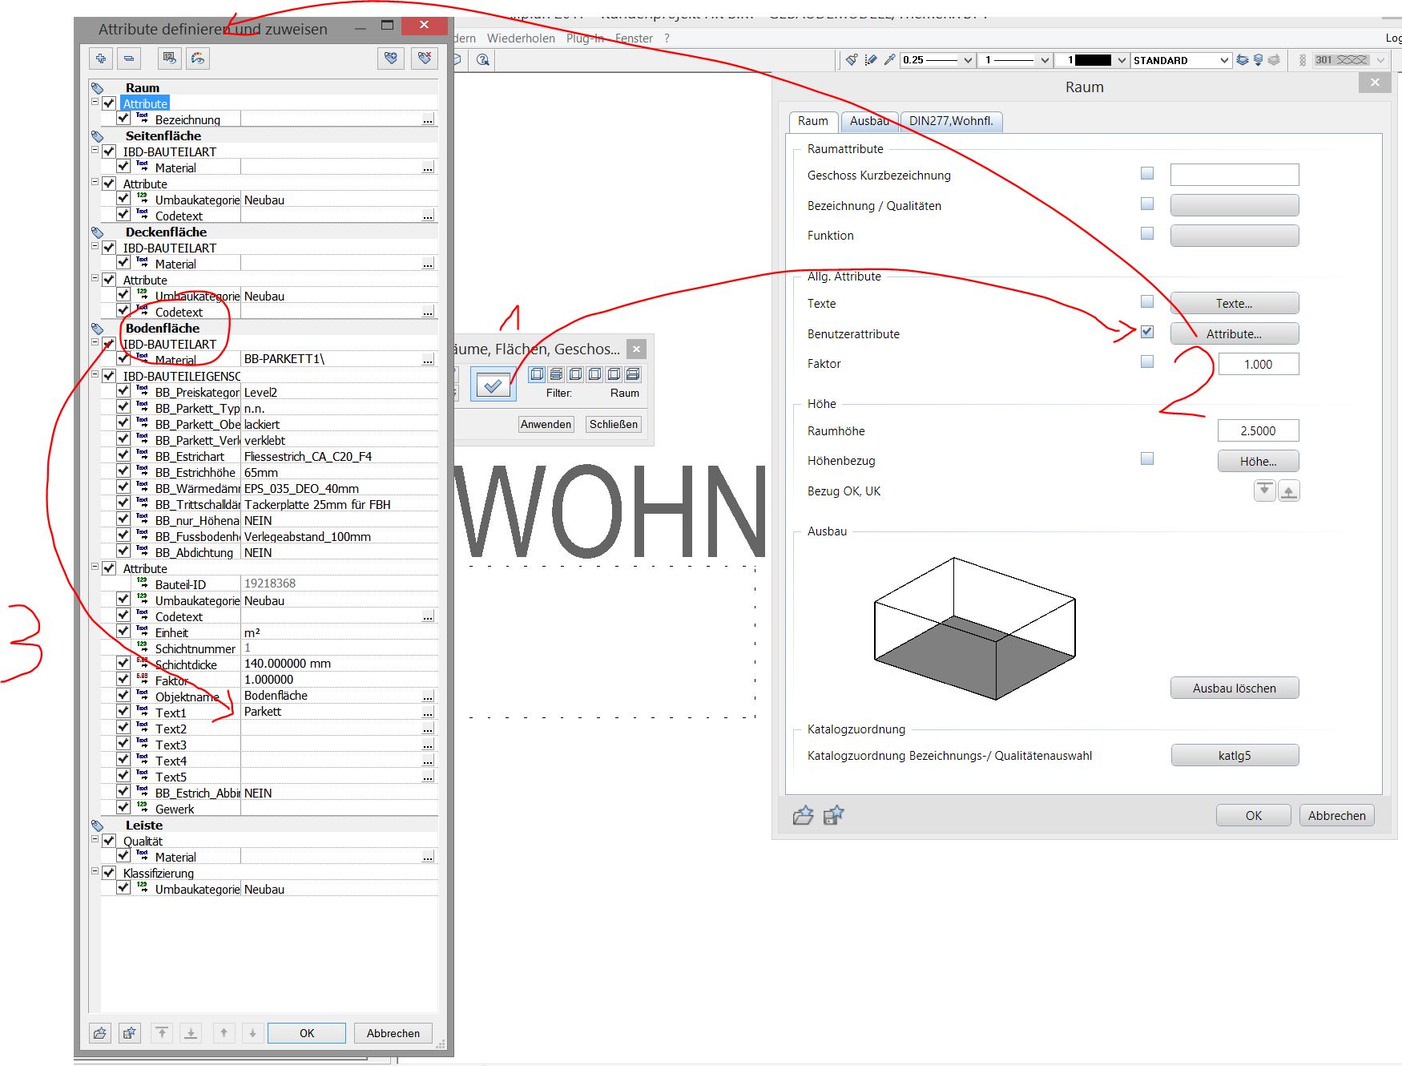Toggle the Benutzerattribute checkbox
The width and height of the screenshot is (1402, 1066).
click(1147, 332)
